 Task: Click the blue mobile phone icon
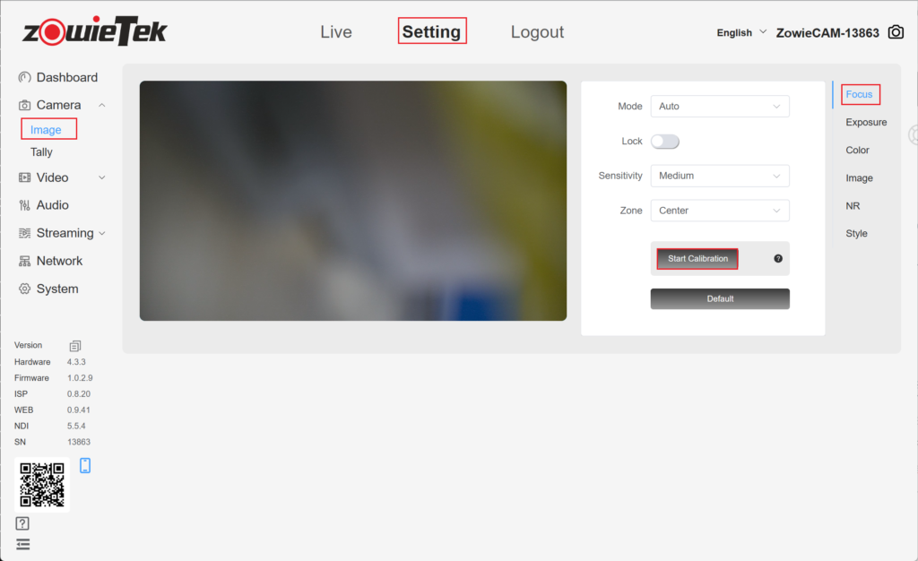point(85,465)
